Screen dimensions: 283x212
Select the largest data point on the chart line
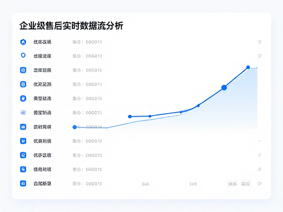pos(224,87)
